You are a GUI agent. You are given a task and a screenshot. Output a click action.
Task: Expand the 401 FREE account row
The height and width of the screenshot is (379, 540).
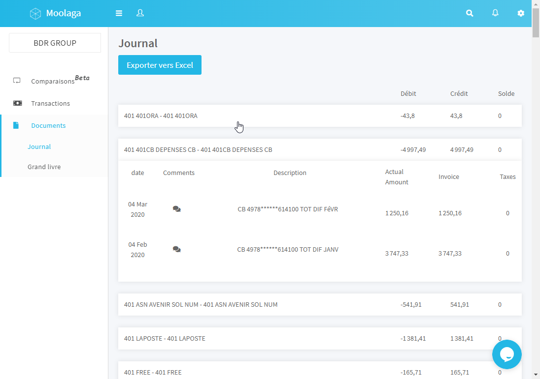click(153, 372)
